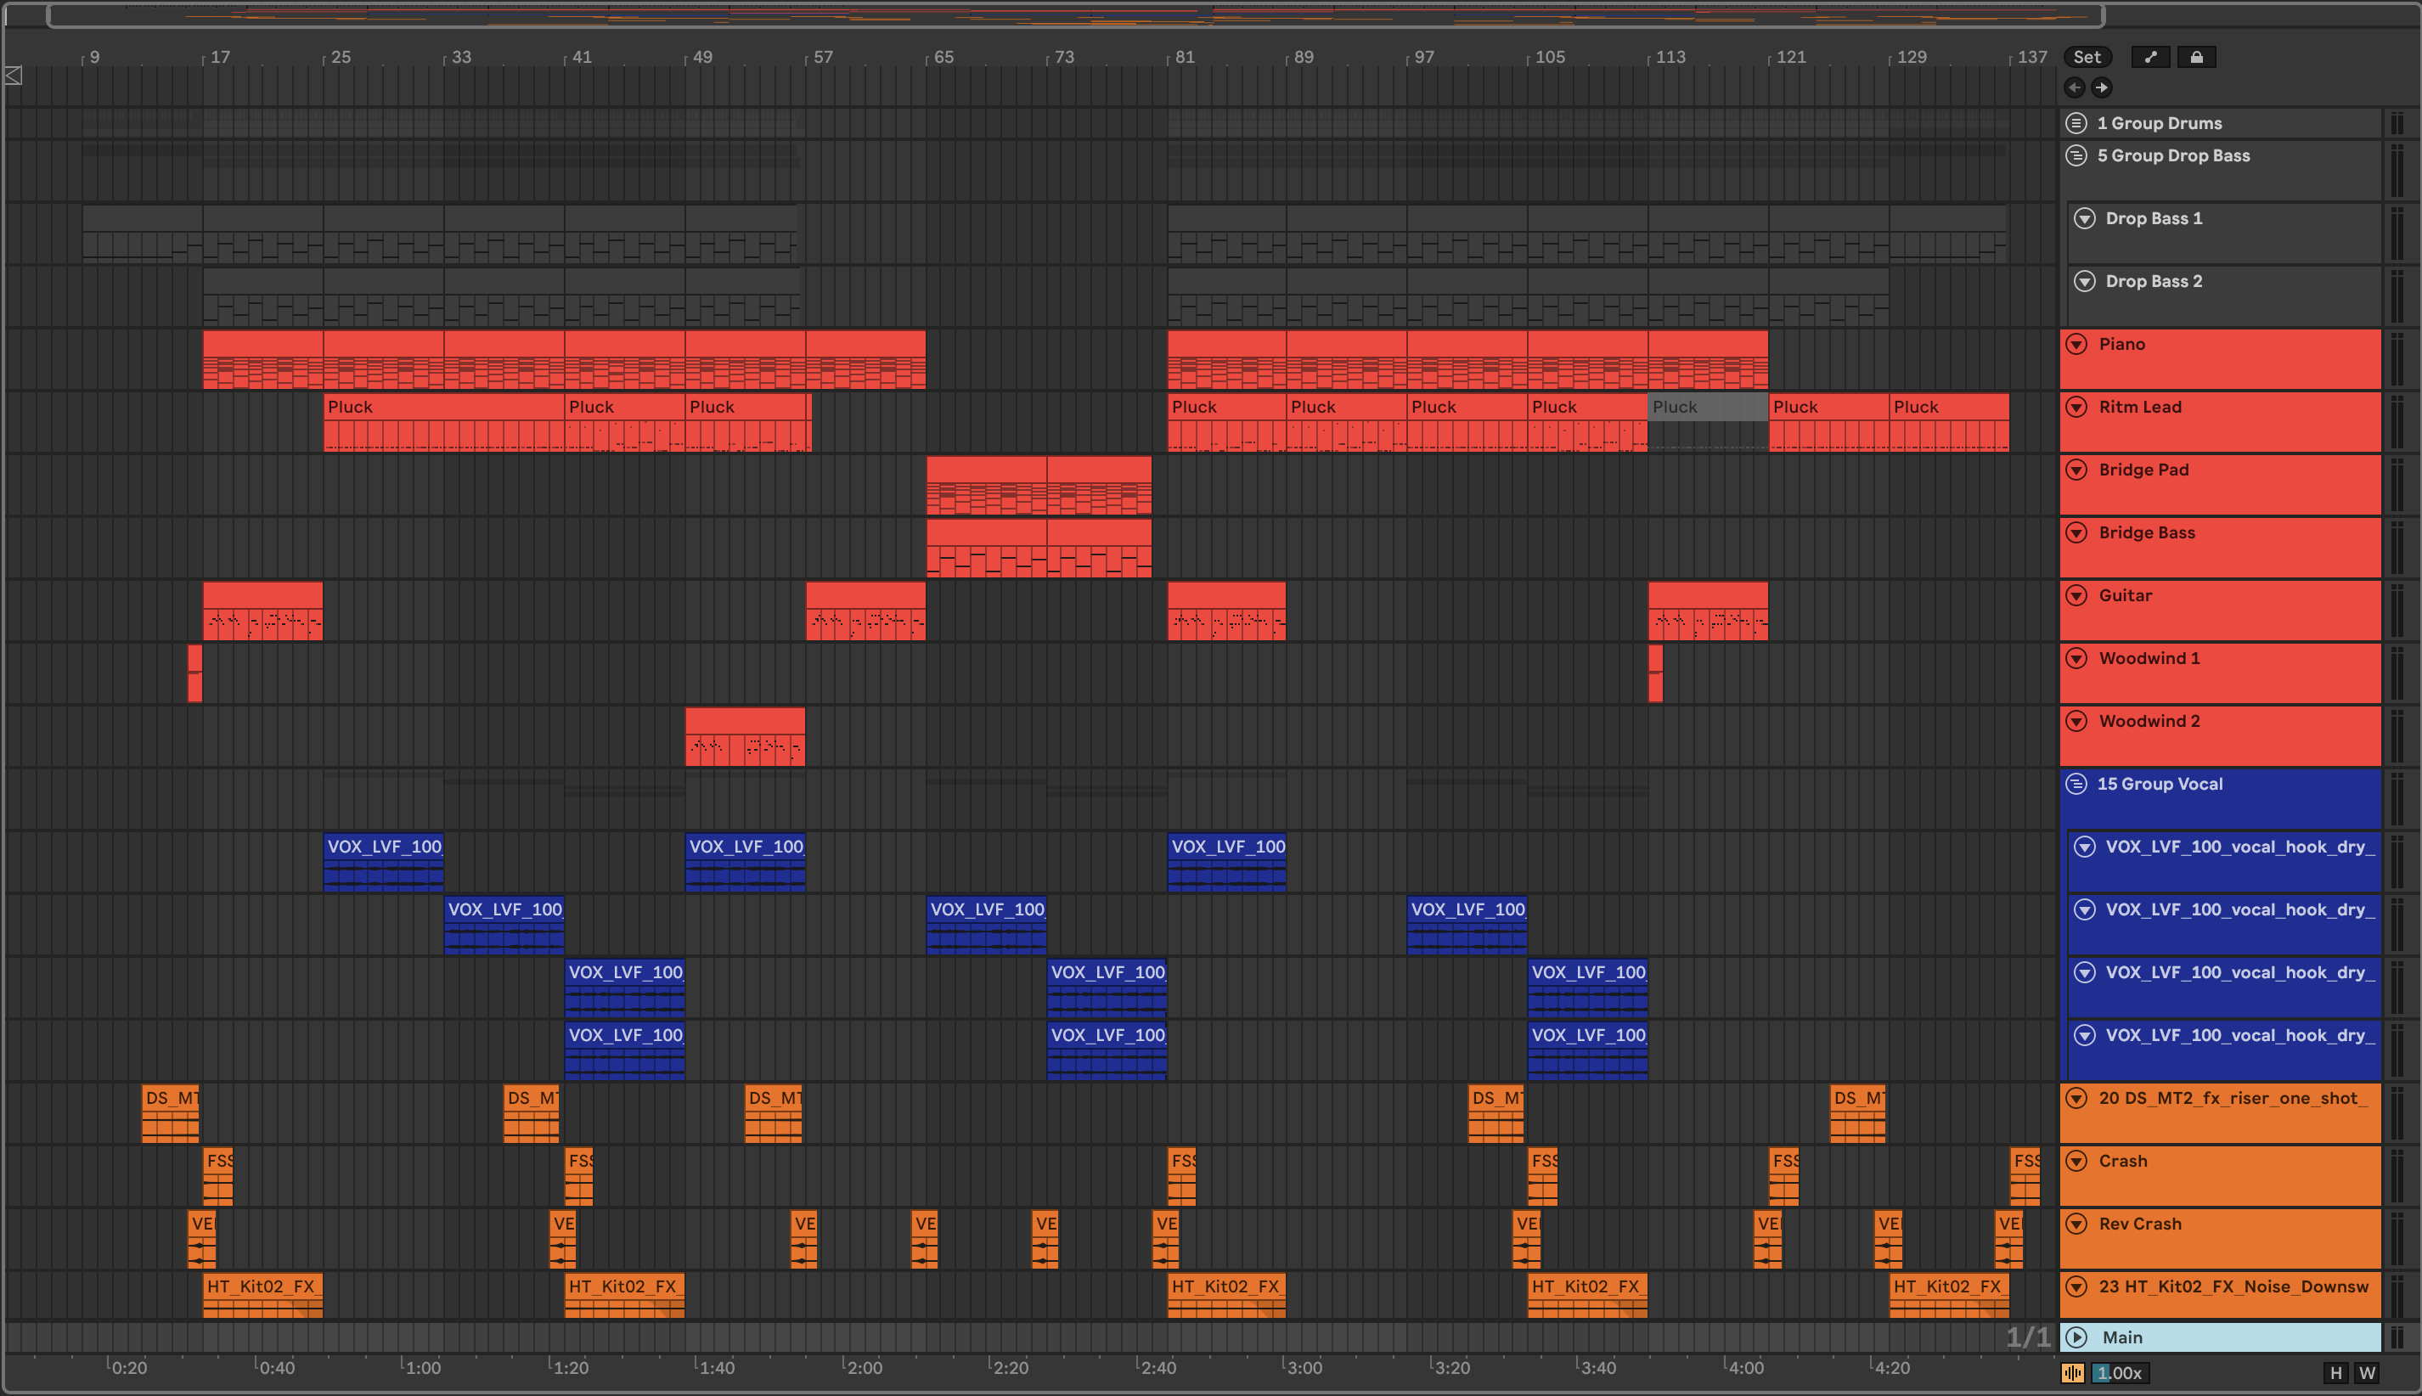The width and height of the screenshot is (2422, 1396).
Task: Collapse the 5 Group Drop Bass group
Action: pyautogui.click(x=2076, y=155)
